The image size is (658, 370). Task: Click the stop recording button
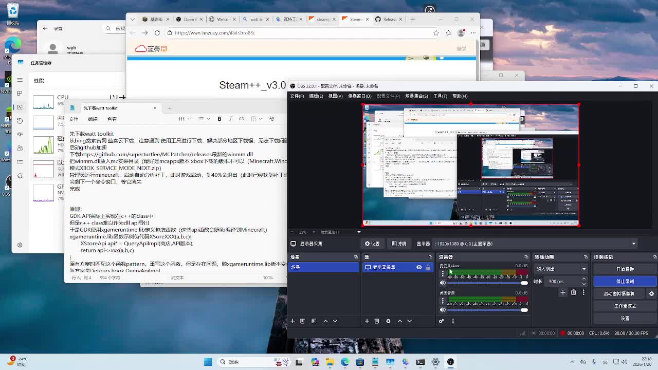click(x=625, y=282)
